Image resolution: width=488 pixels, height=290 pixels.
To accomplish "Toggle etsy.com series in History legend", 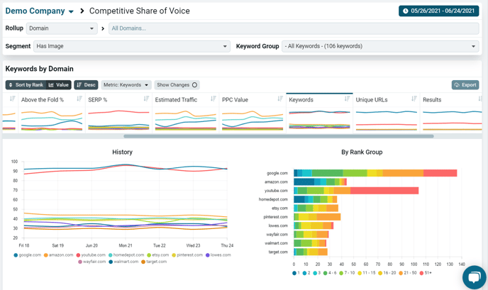I will coord(157,255).
